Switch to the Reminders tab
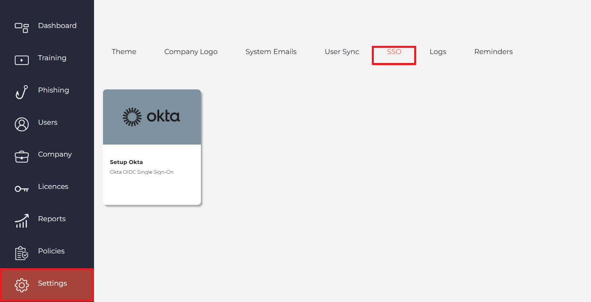The width and height of the screenshot is (591, 302). pyautogui.click(x=493, y=52)
